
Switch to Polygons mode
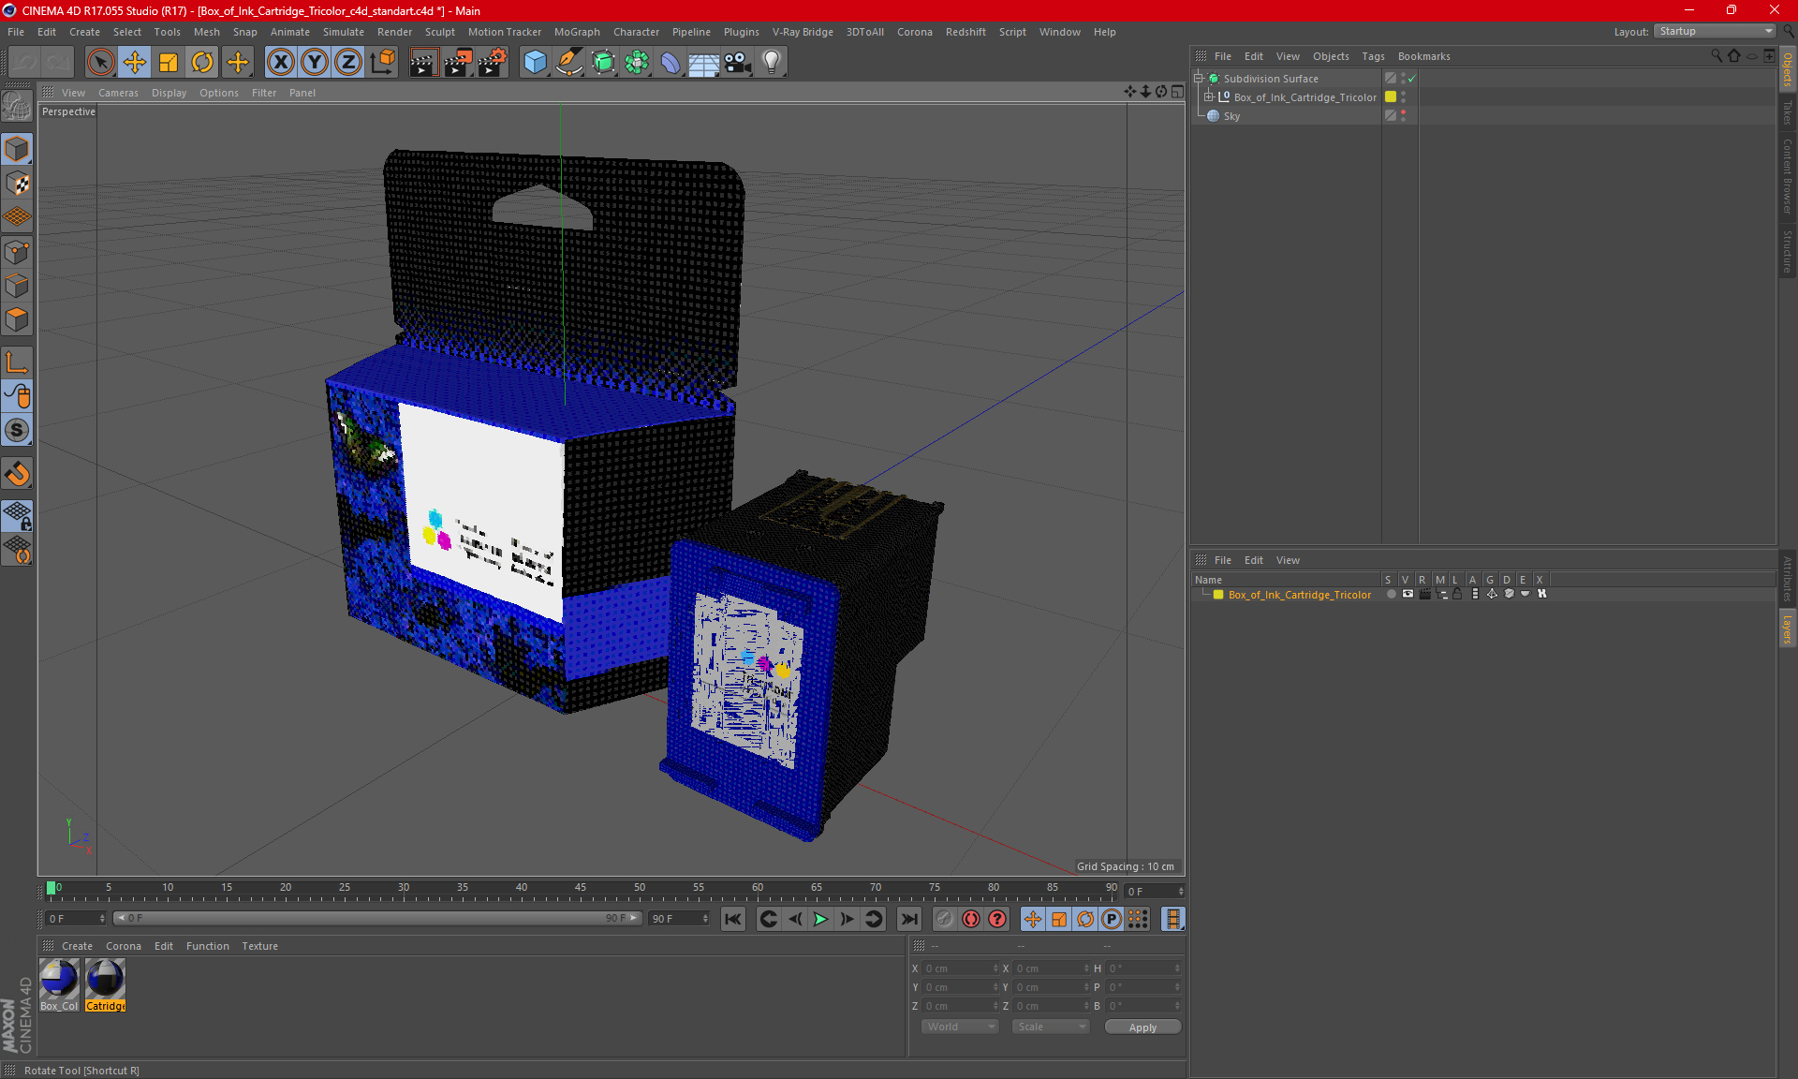(17, 319)
